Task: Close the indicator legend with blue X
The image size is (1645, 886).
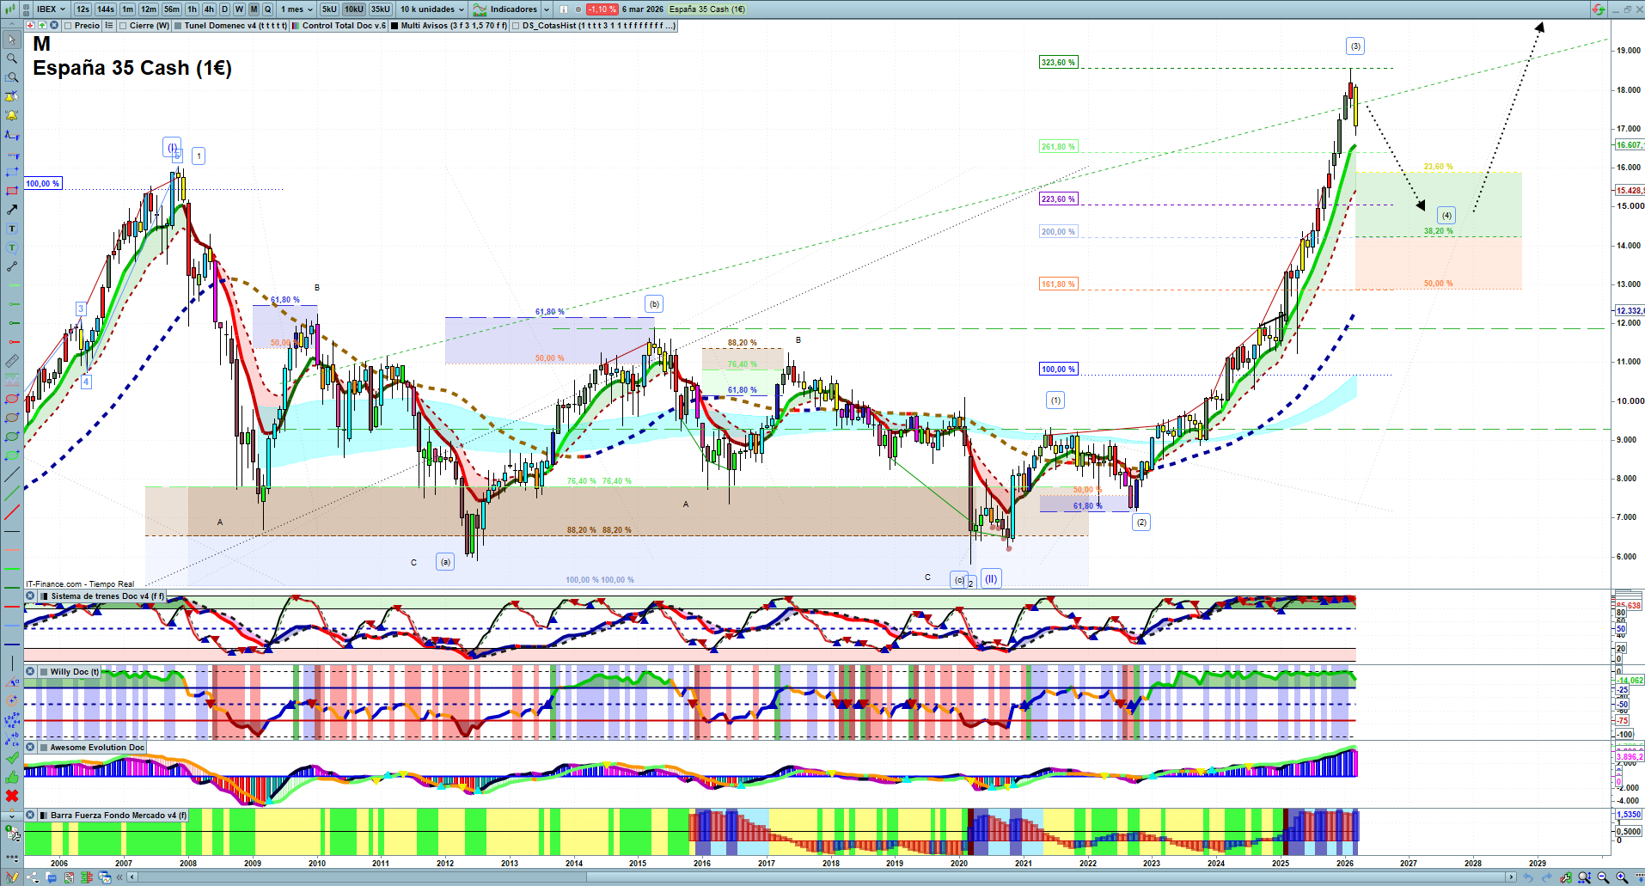Action: [54, 26]
